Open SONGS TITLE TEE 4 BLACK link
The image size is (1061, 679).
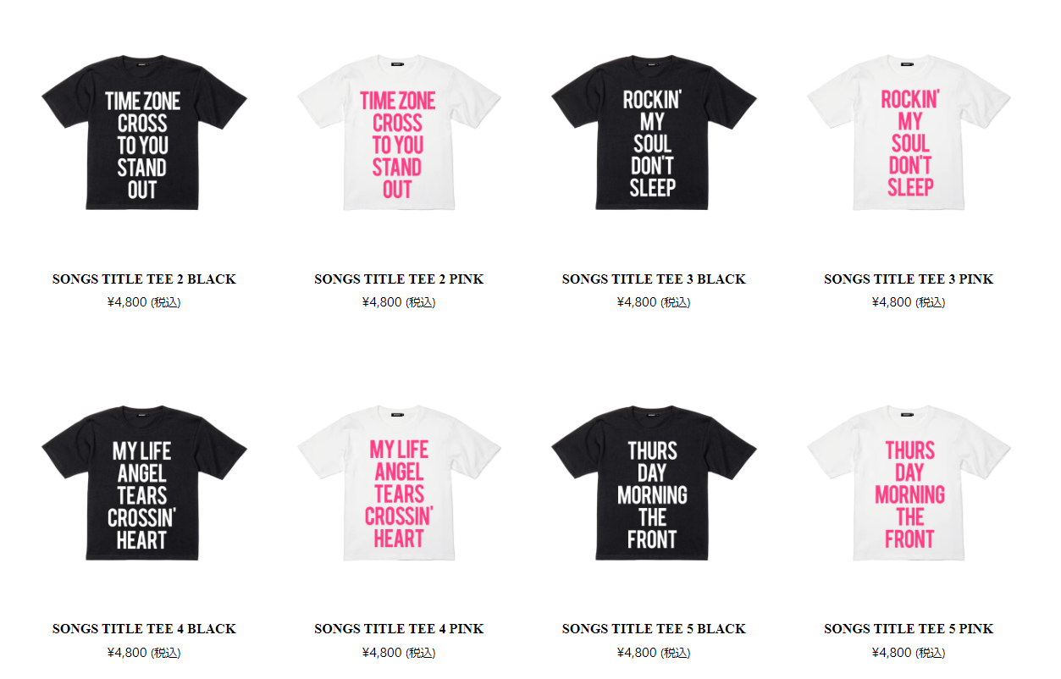144,629
